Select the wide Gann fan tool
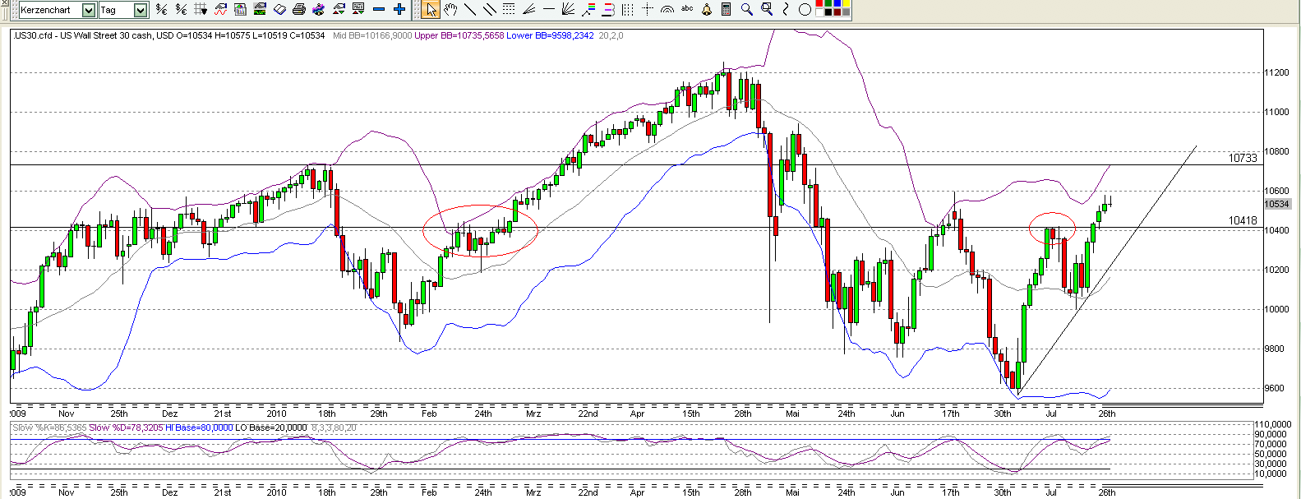The width and height of the screenshot is (1301, 499). point(568,9)
